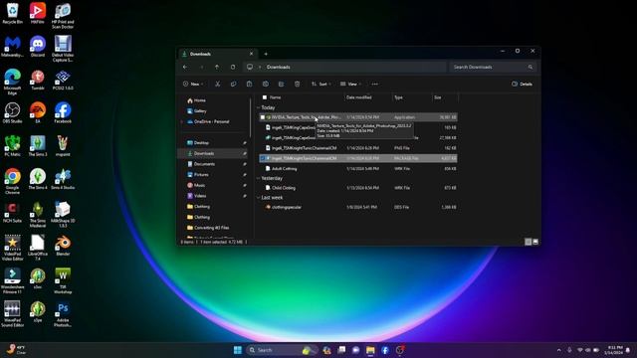Go up one folder with the up arrow
The height and width of the screenshot is (358, 637).
tap(217, 67)
